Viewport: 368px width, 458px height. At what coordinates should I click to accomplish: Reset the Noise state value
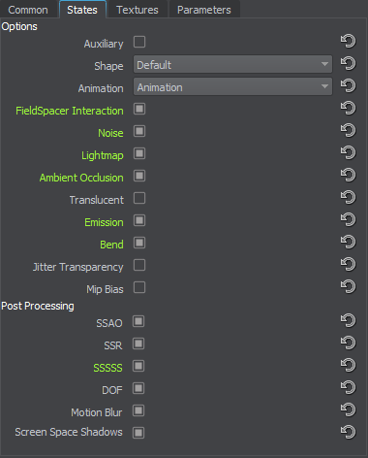click(x=348, y=131)
